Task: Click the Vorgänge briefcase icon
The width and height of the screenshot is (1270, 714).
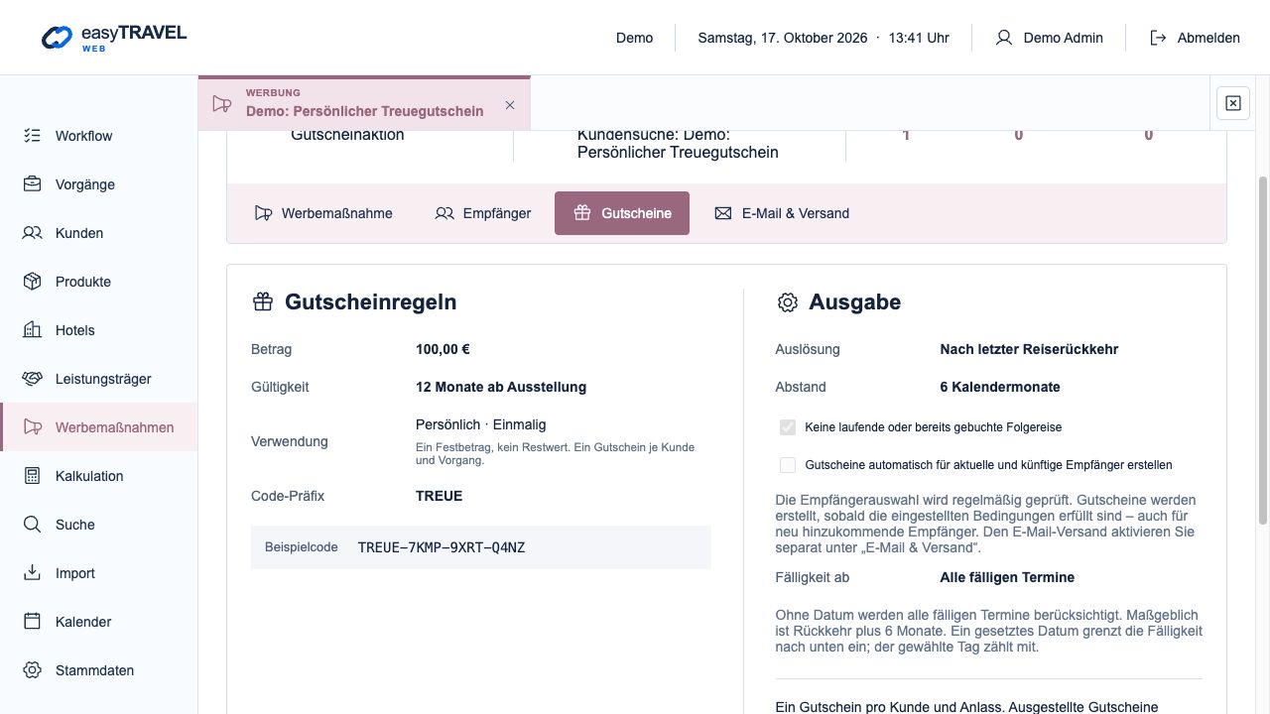Action: (x=33, y=184)
